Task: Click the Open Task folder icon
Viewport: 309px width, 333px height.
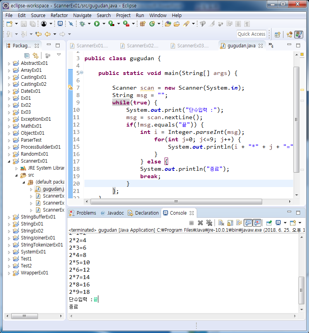Action: pos(177,24)
